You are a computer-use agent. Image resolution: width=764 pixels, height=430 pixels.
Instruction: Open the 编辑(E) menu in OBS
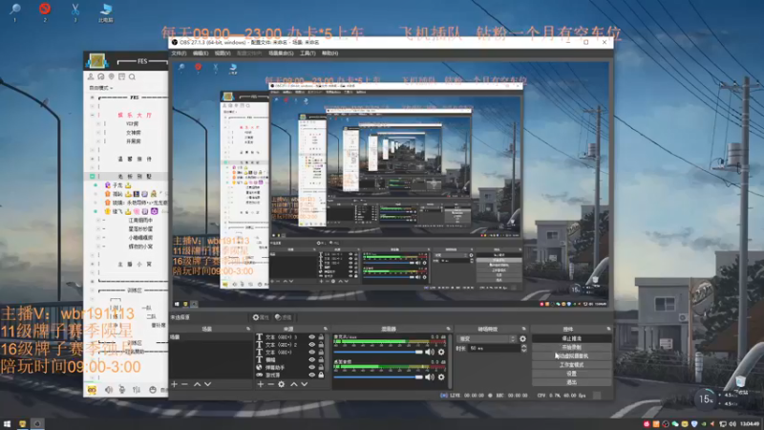click(x=201, y=54)
